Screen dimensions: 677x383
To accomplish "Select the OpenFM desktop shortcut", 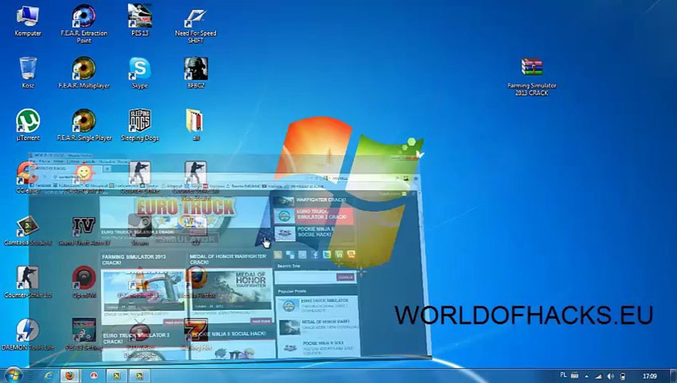I will tap(84, 282).
